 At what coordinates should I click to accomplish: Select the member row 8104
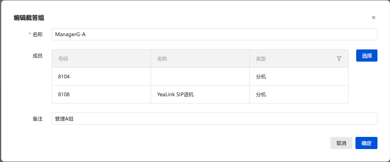tap(64, 76)
